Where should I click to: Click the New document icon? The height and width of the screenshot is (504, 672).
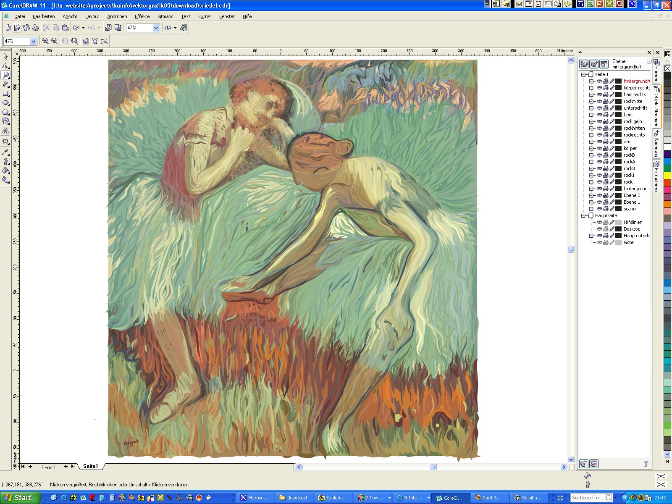(8, 28)
